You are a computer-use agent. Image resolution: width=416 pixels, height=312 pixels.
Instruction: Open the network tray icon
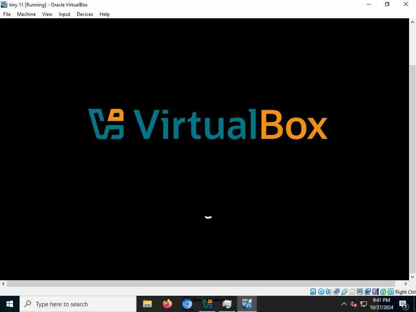(364, 304)
